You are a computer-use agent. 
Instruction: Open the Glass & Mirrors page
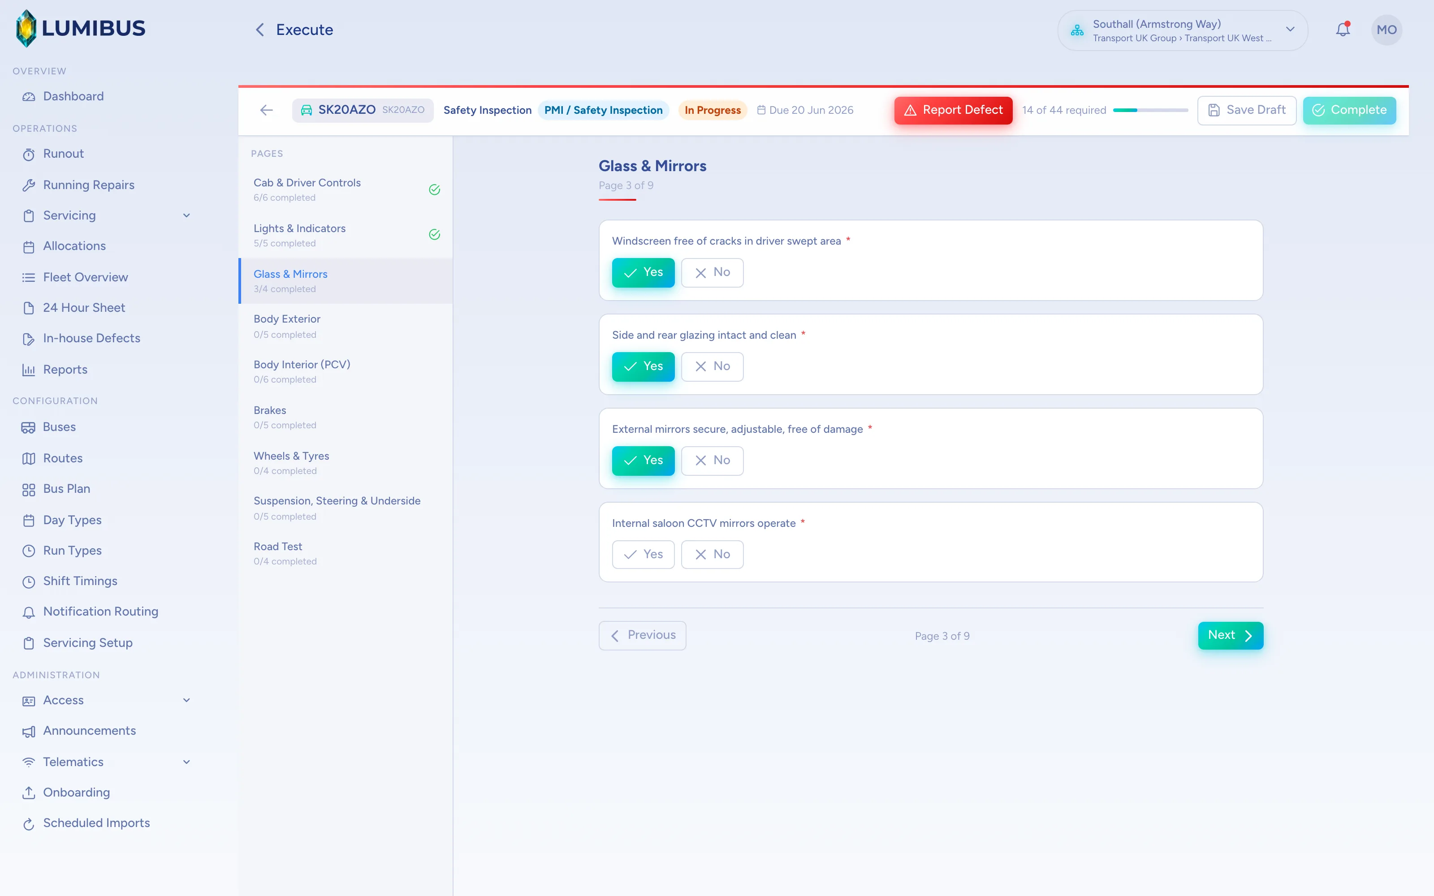coord(346,281)
